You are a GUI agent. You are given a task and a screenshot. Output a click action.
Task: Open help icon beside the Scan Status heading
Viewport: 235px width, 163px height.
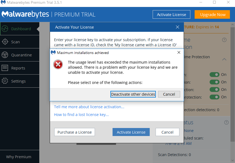[x=226, y=122]
